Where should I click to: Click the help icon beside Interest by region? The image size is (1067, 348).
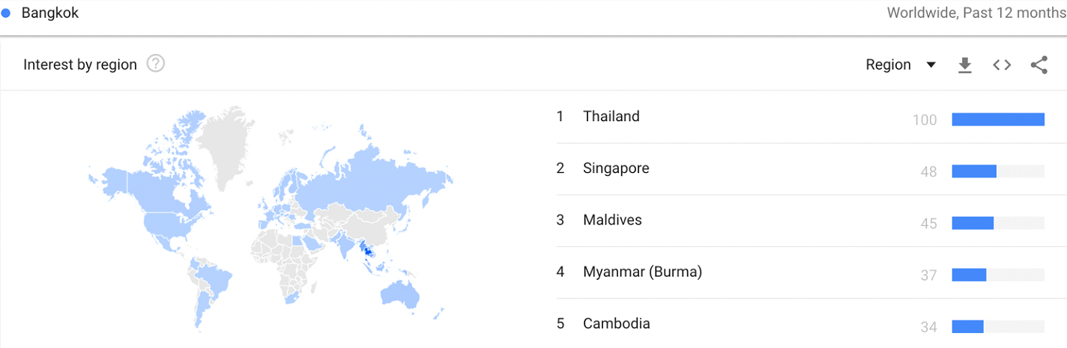156,64
